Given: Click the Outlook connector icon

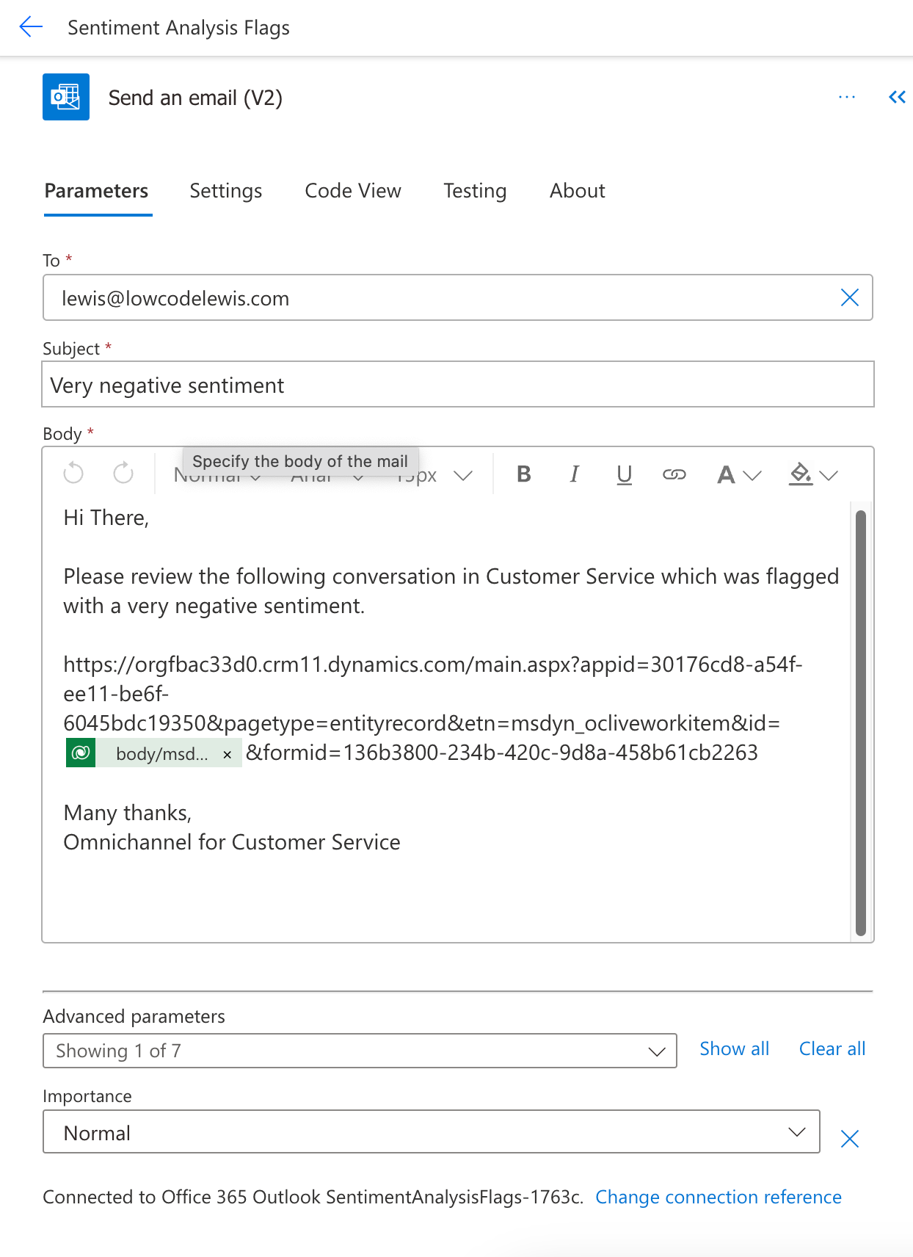Looking at the screenshot, I should pos(66,97).
